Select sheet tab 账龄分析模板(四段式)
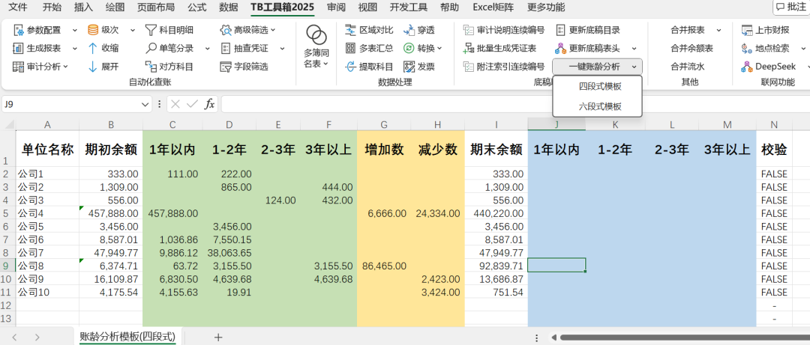 [127, 337]
